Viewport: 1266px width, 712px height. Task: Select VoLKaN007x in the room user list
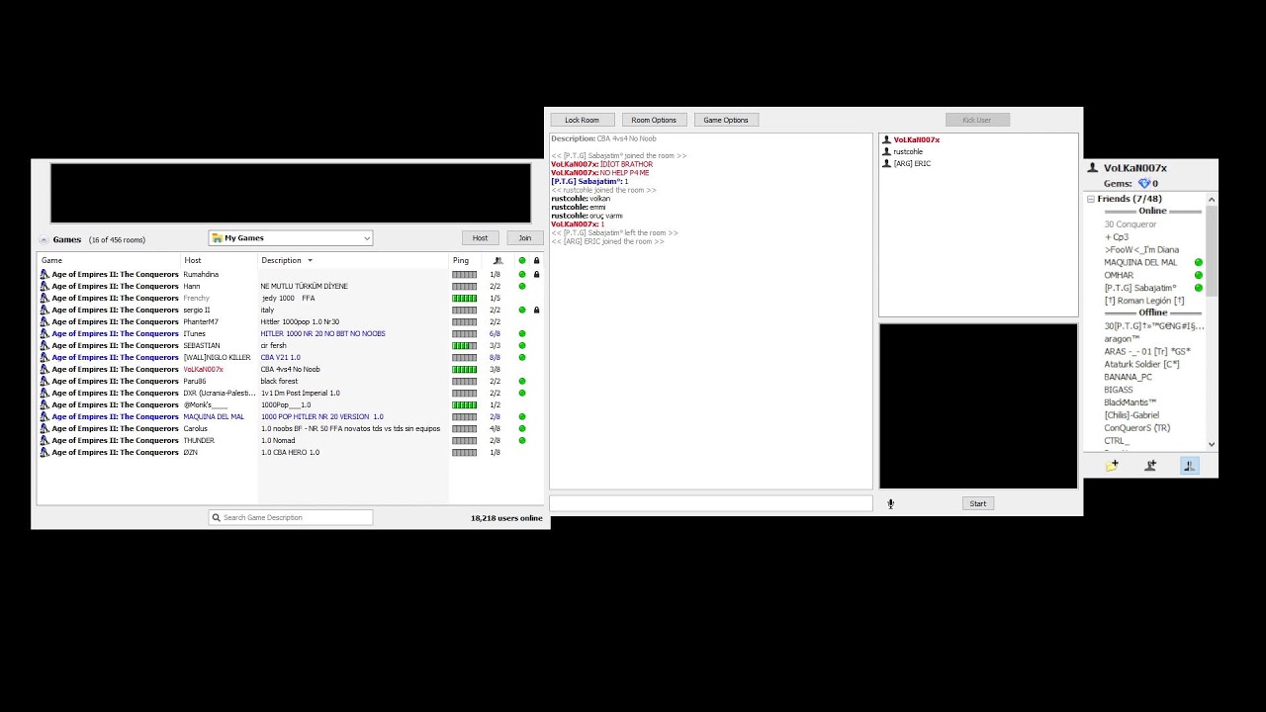point(917,139)
